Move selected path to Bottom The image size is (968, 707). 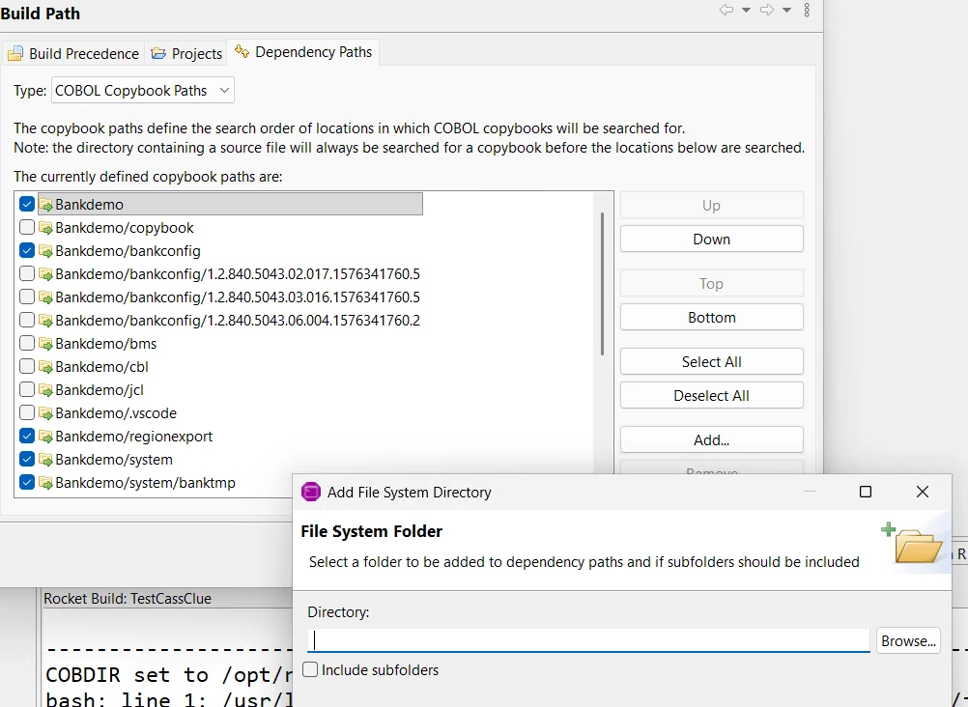point(712,318)
